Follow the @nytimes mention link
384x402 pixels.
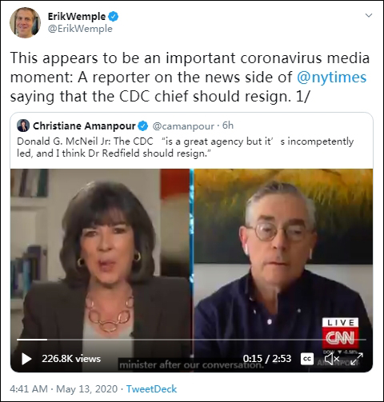[331, 78]
